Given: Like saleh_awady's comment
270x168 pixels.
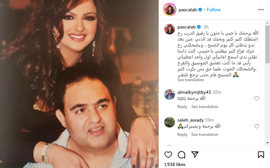Looking at the screenshot, I should [x=257, y=126].
